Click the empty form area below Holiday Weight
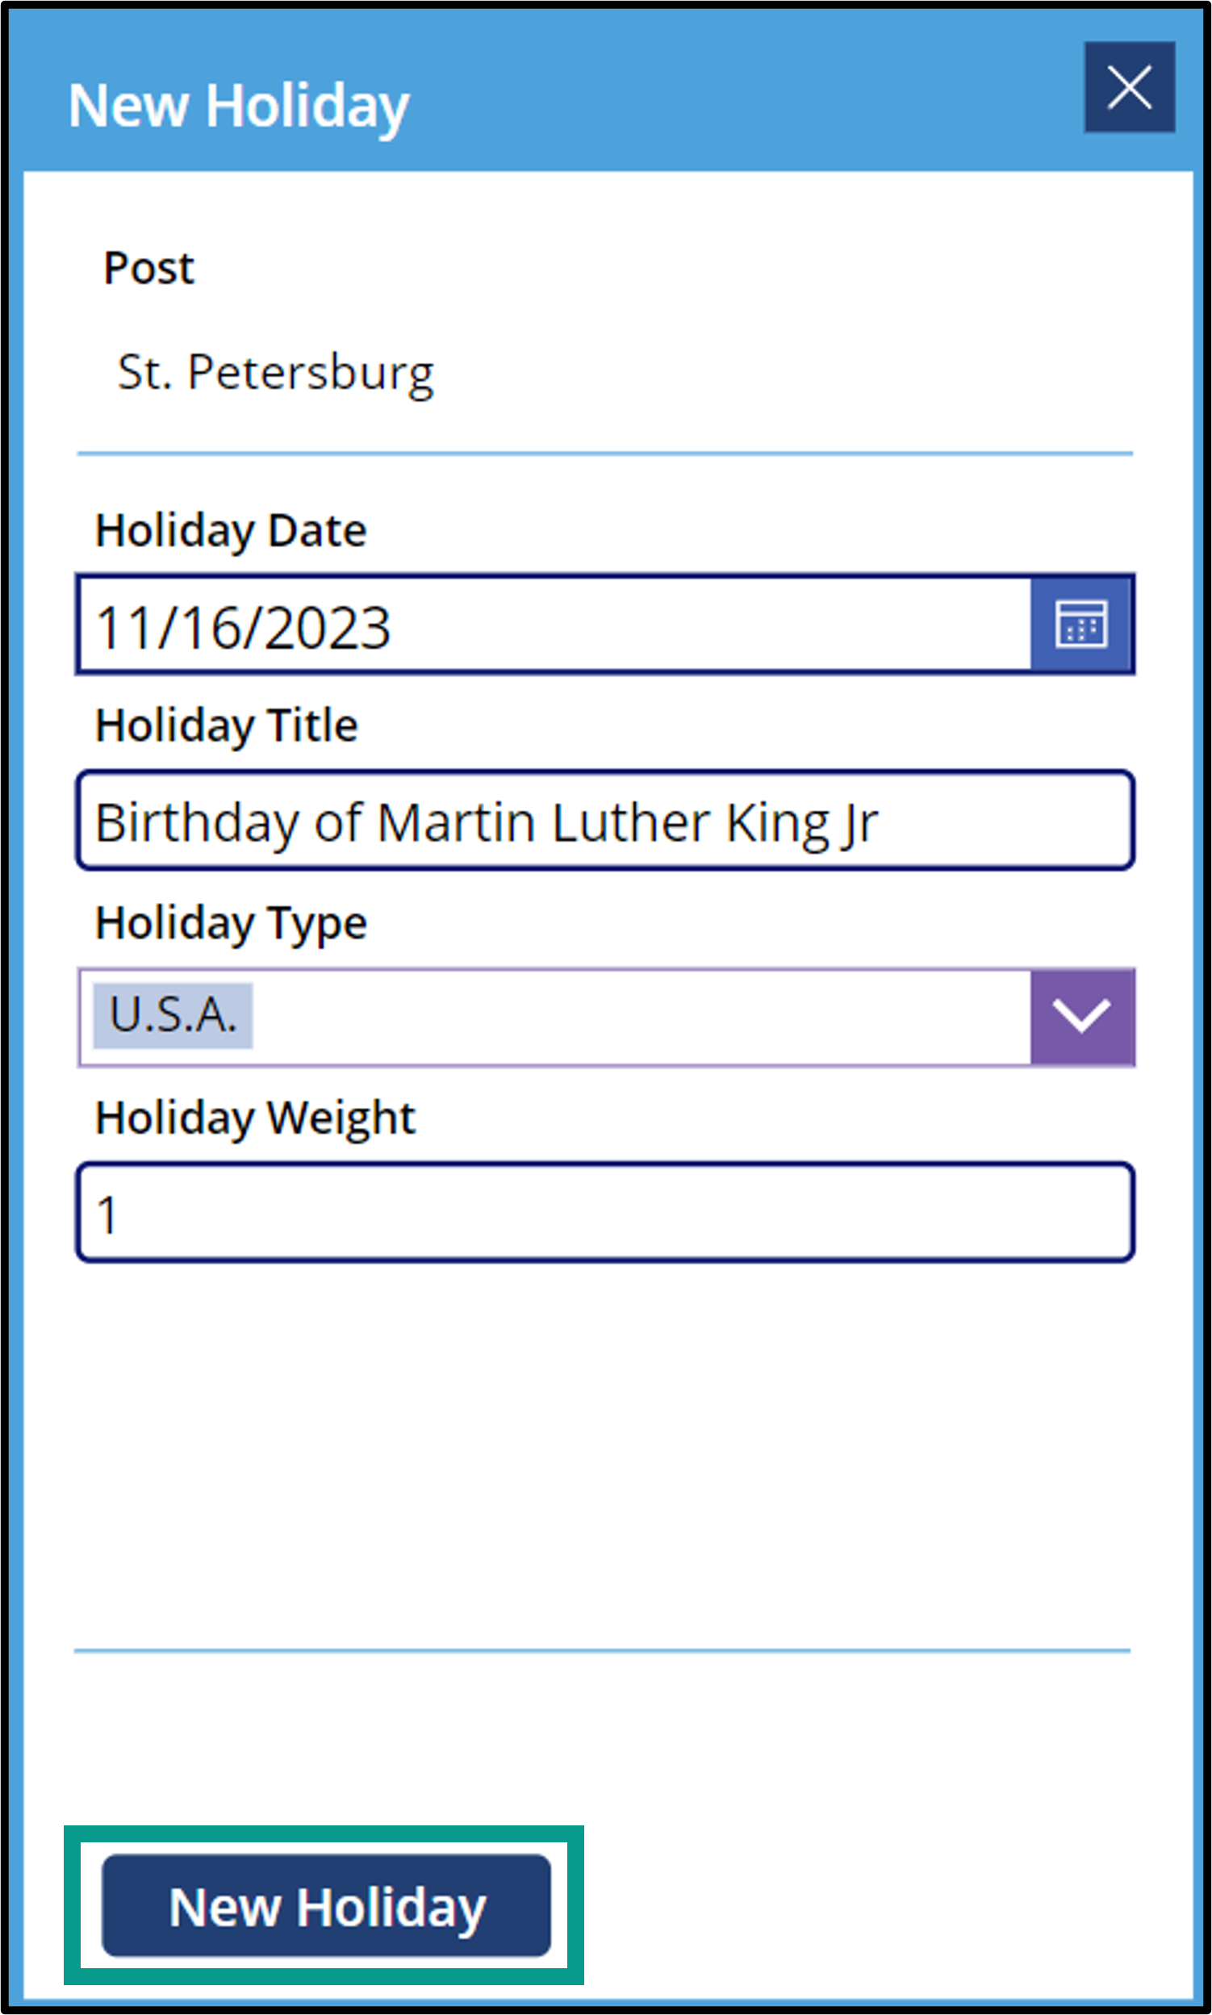Viewport: 1212px width, 2015px height. (605, 1454)
